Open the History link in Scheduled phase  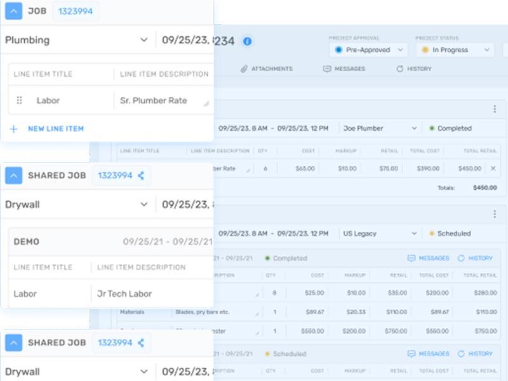pyautogui.click(x=475, y=354)
